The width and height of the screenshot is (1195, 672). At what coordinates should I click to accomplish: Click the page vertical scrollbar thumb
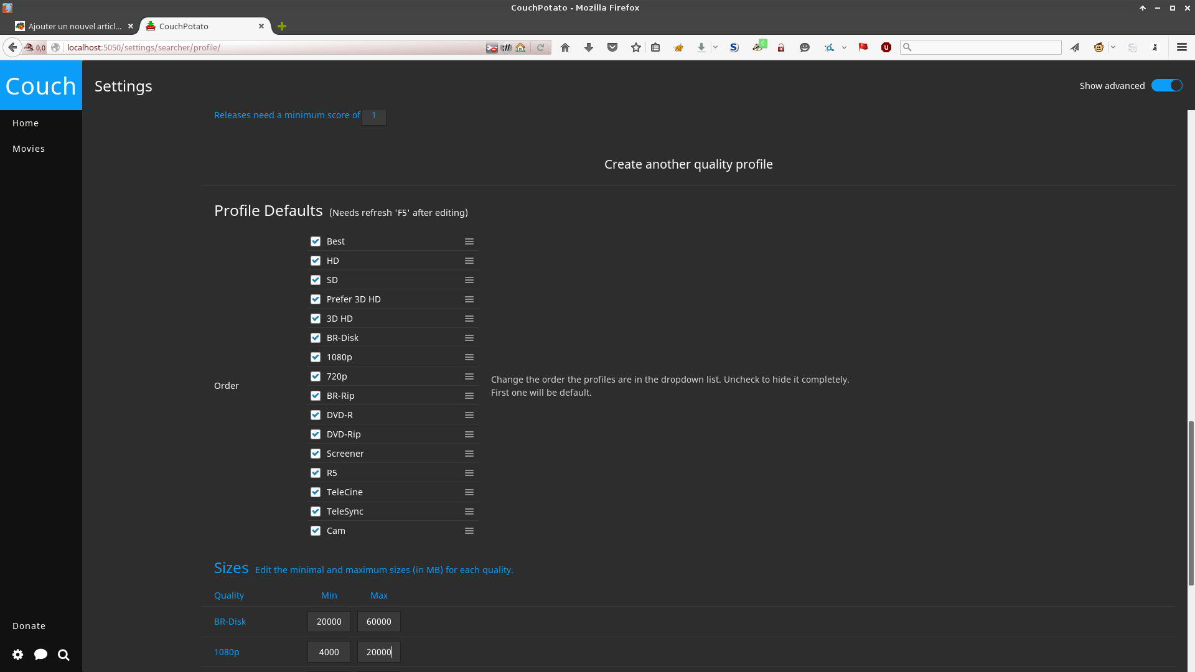(x=1191, y=503)
